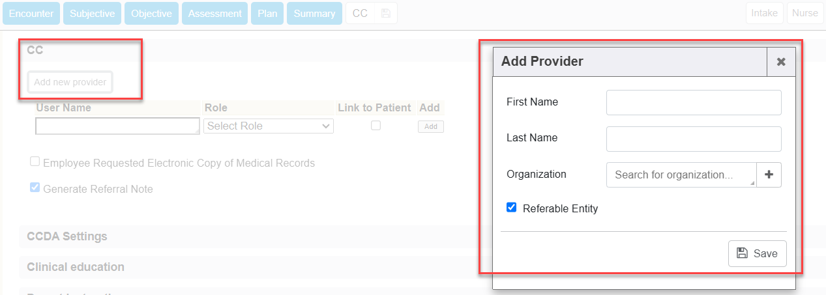This screenshot has height=295, width=826.
Task: Check the Link to Patient checkbox
Action: coord(376,126)
